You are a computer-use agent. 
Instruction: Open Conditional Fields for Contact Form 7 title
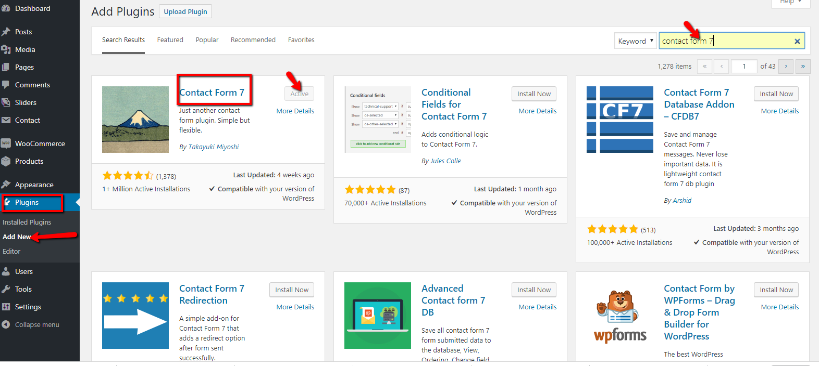coord(454,104)
